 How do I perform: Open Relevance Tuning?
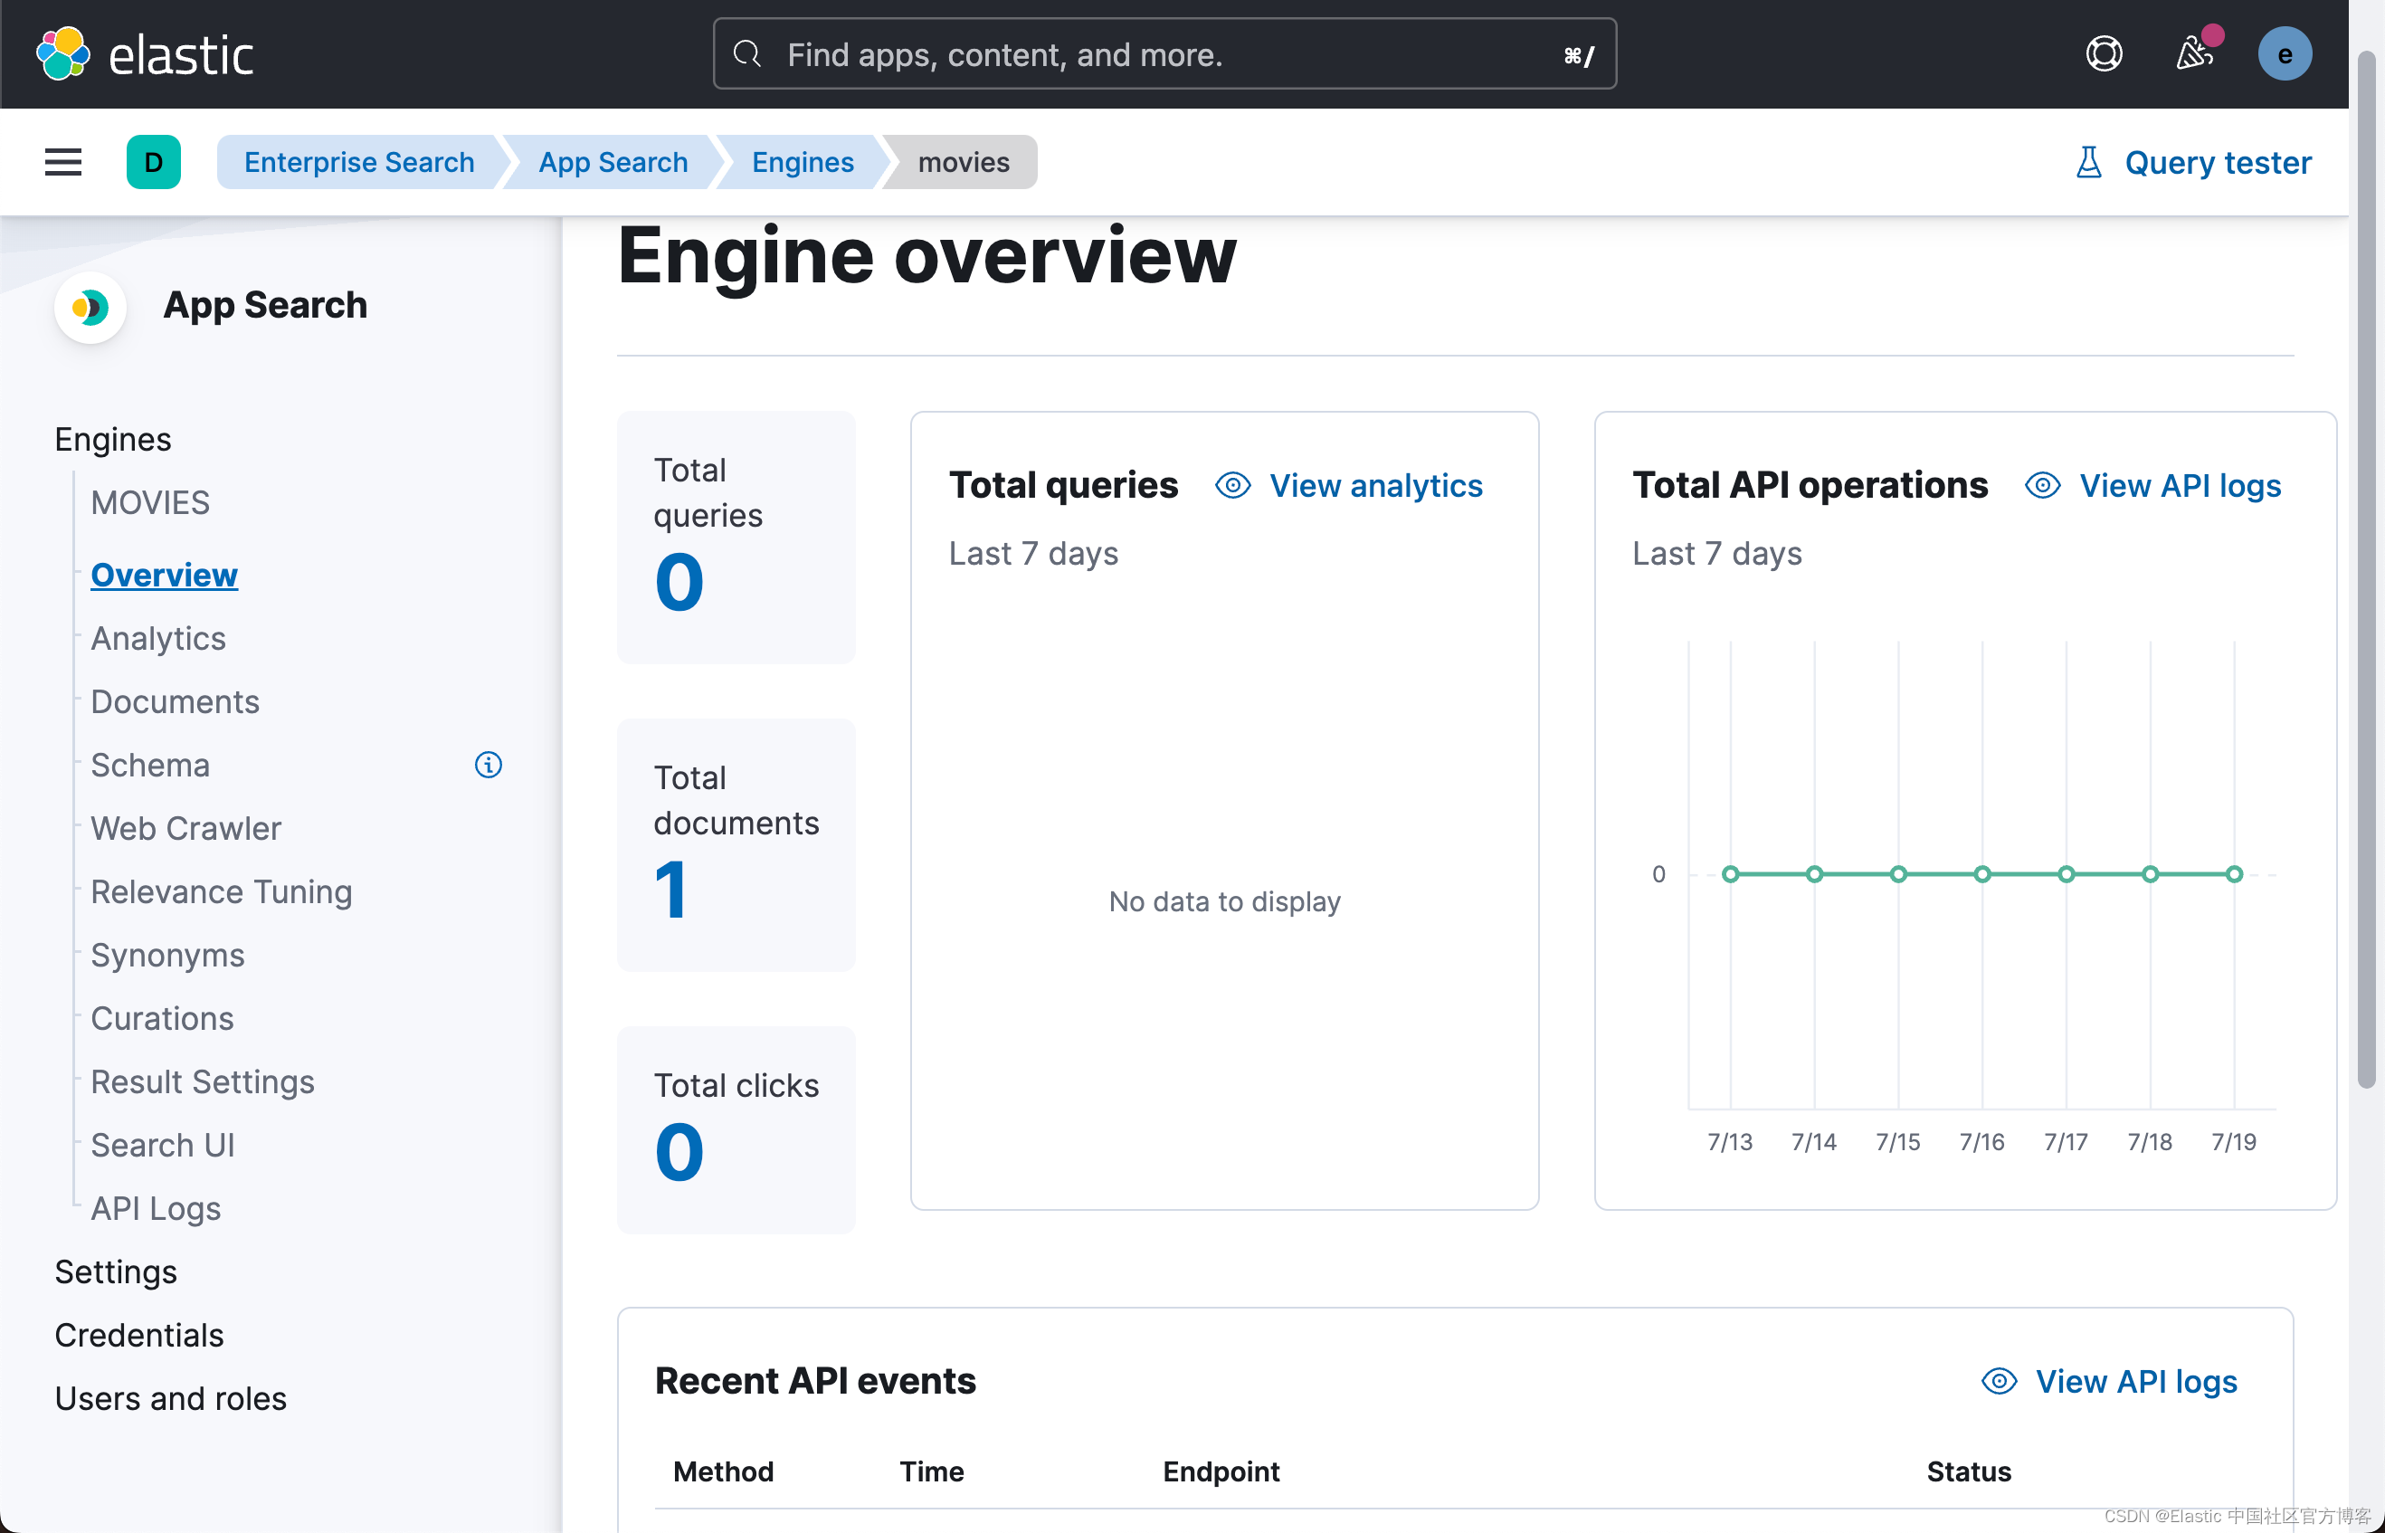221,892
